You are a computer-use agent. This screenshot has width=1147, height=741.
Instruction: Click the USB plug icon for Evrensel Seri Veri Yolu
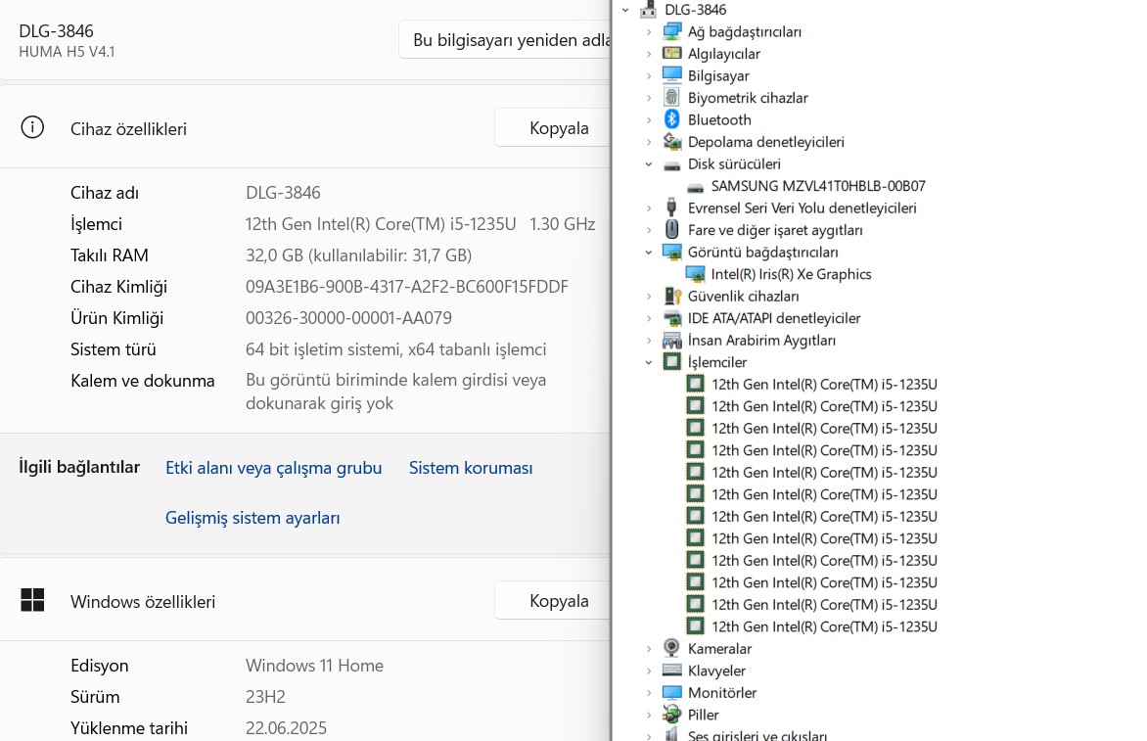[671, 208]
